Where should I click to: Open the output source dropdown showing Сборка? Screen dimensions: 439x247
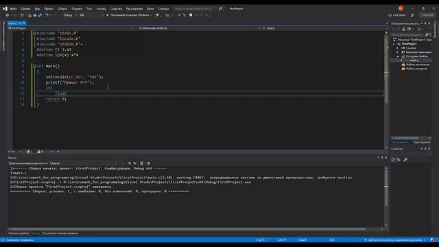[84, 163]
